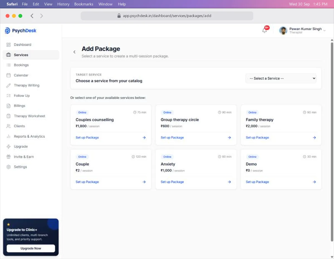
Task: Click Set up Package for Group therapy circle
Action: tap(172, 138)
